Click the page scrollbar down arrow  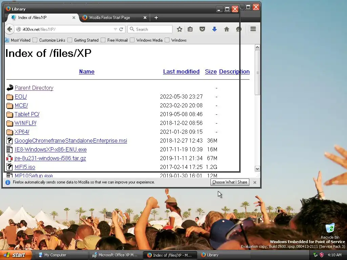(257, 169)
